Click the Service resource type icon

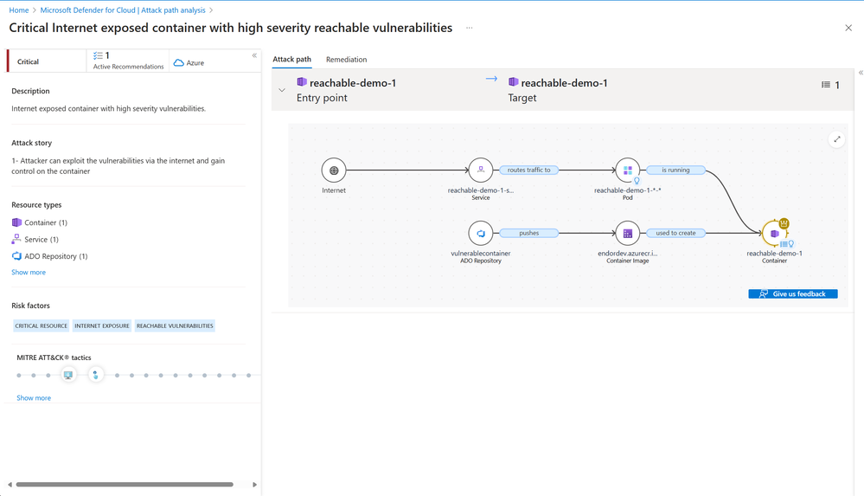pos(16,239)
